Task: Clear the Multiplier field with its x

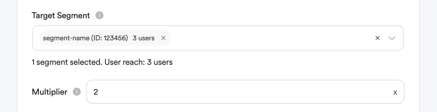Action: (395, 93)
